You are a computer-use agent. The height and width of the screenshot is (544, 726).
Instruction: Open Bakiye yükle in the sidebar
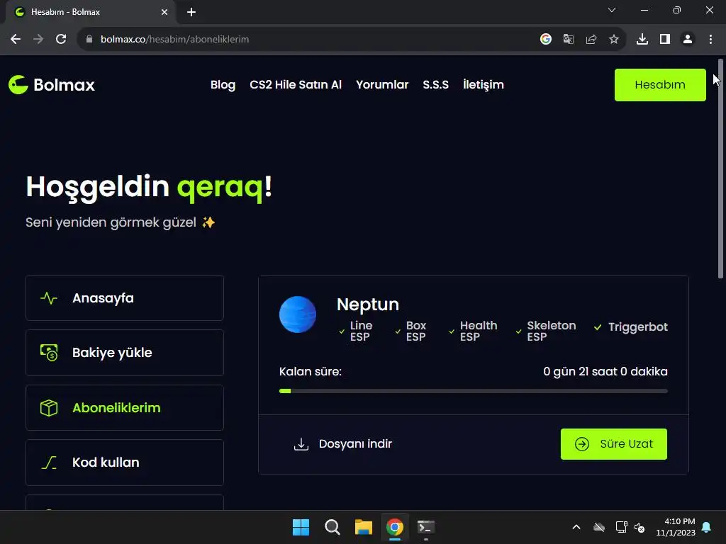pyautogui.click(x=125, y=353)
